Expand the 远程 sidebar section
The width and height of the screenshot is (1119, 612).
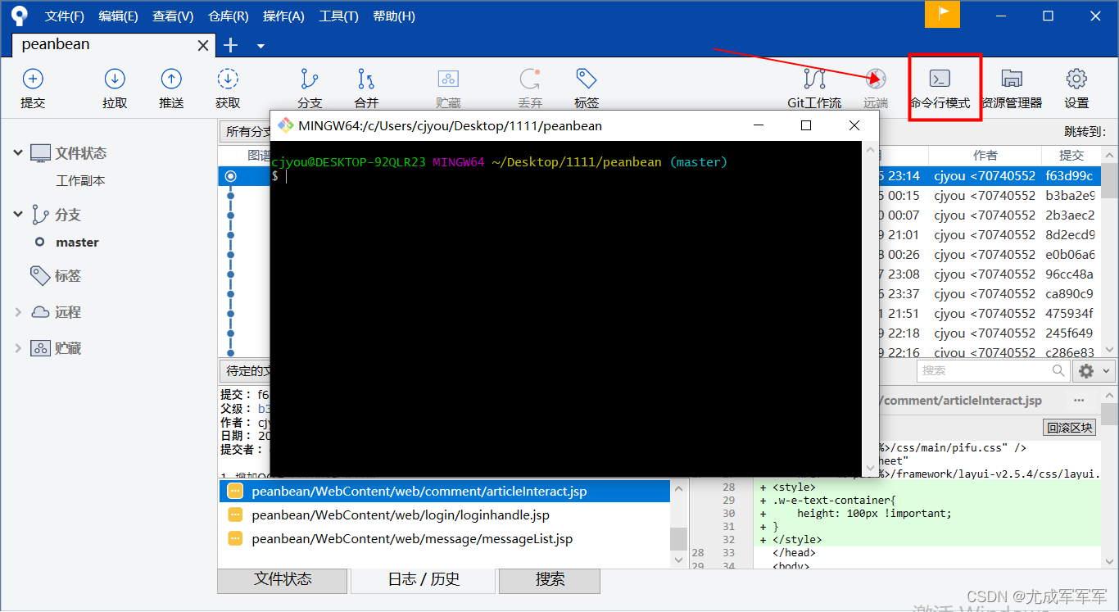point(18,312)
